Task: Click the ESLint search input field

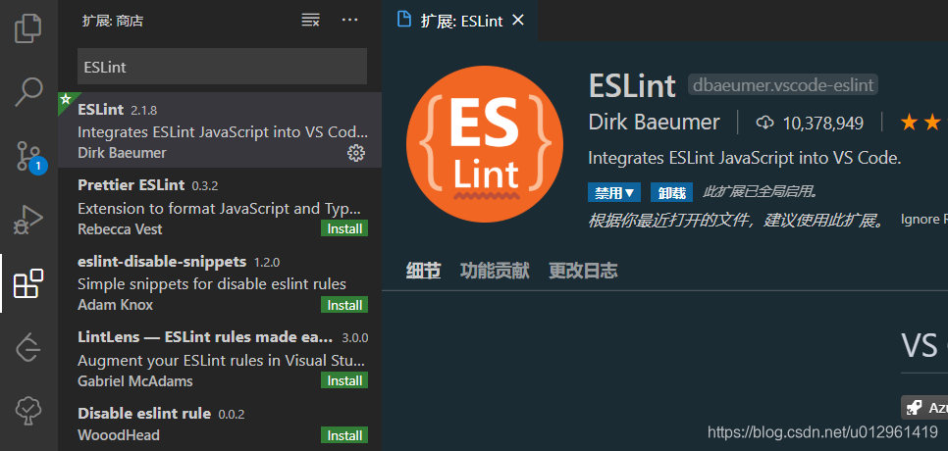Action: [x=222, y=67]
